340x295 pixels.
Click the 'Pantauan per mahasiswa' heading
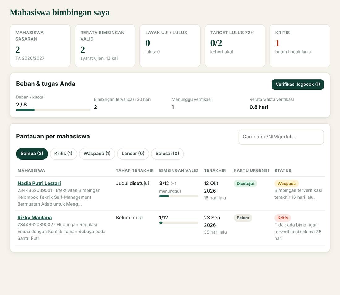pos(53,136)
